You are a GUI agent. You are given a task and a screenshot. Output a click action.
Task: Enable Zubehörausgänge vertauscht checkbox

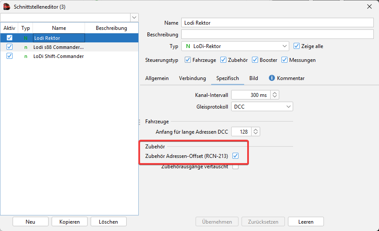click(235, 167)
